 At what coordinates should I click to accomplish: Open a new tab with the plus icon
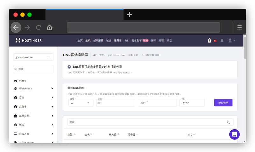click(x=129, y=14)
